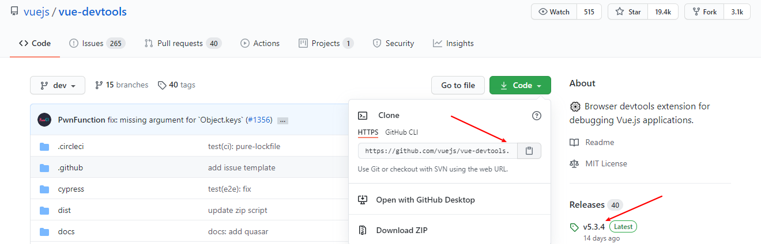Click the clone URL text field
Viewport: 761px width, 244px height.
tap(438, 151)
